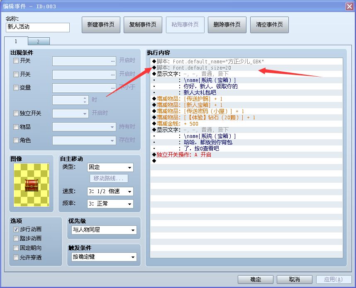Click the 名称 field containing 新人活动

click(38, 27)
